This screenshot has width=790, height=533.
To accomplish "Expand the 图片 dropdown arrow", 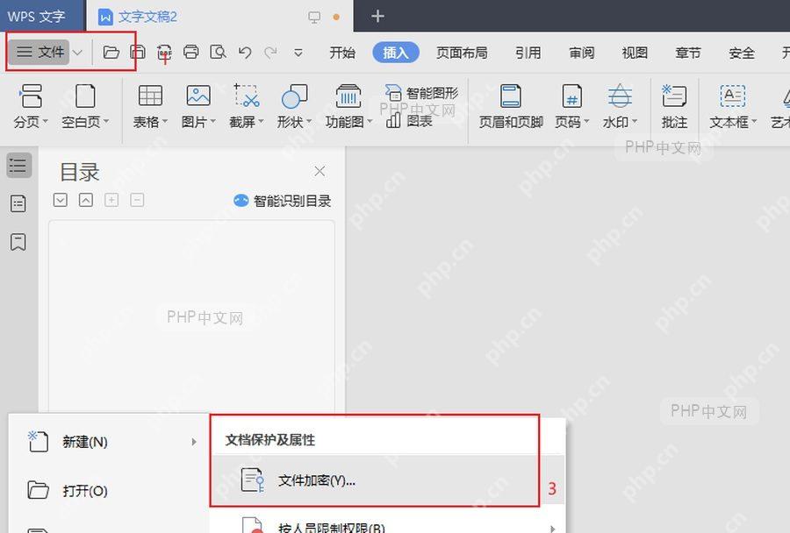I will 212,121.
